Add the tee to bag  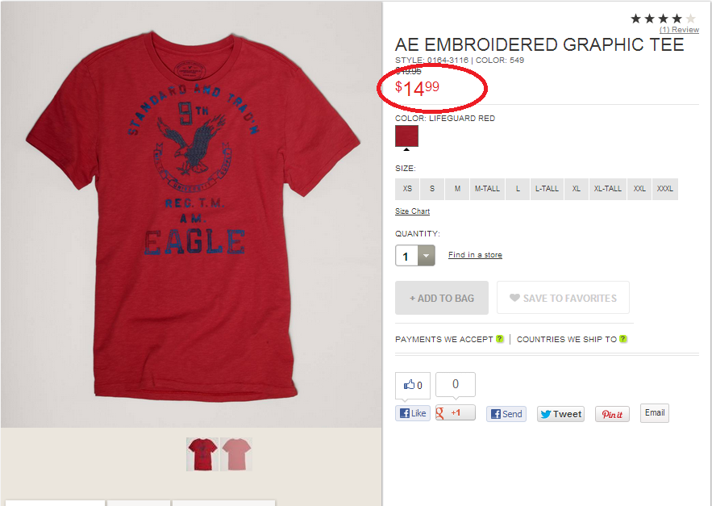point(442,298)
